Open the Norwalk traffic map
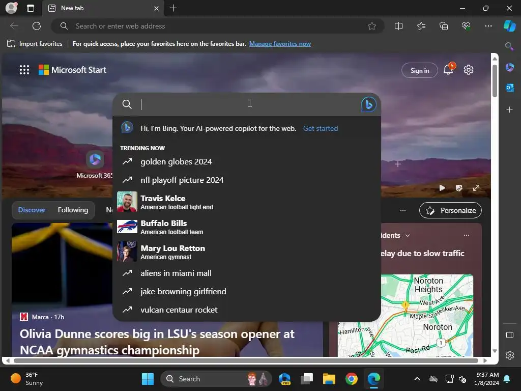The image size is (521, 391). 406,315
